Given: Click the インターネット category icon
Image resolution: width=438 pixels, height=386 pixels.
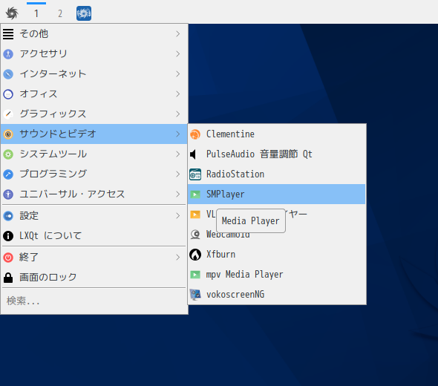Looking at the screenshot, I should click(x=8, y=74).
